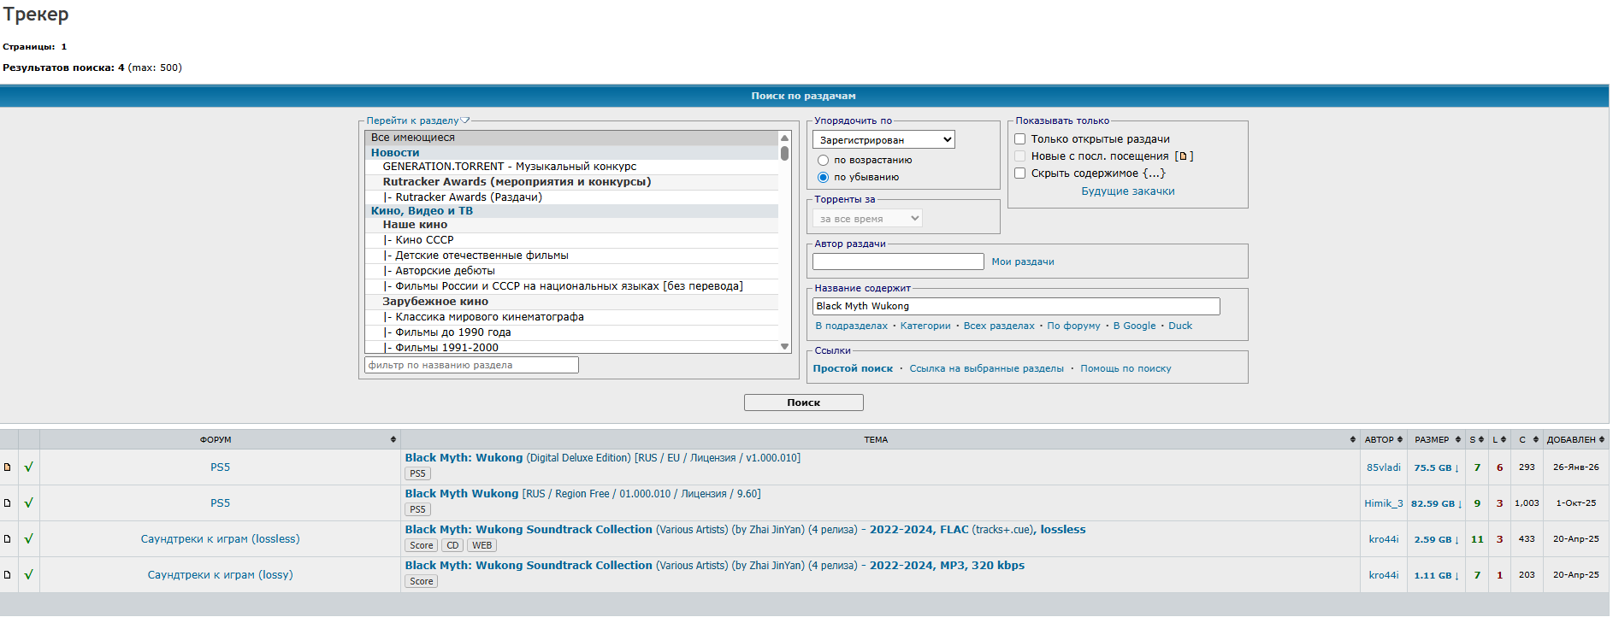
Task: Download the 75.5 GB torrent
Action: pos(1437,467)
